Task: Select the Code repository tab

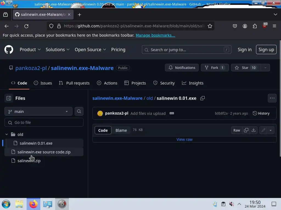Action: [x=19, y=83]
